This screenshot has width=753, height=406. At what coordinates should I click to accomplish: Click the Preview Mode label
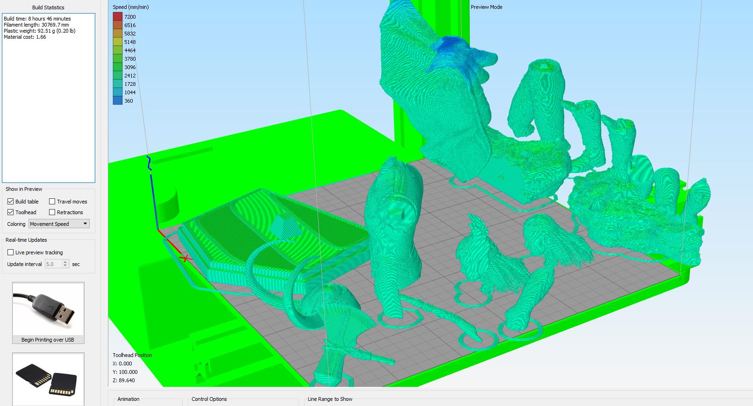click(x=486, y=7)
